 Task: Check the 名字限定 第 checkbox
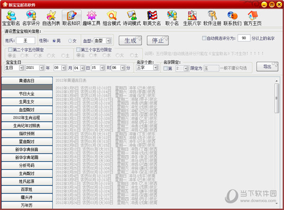click(166, 68)
